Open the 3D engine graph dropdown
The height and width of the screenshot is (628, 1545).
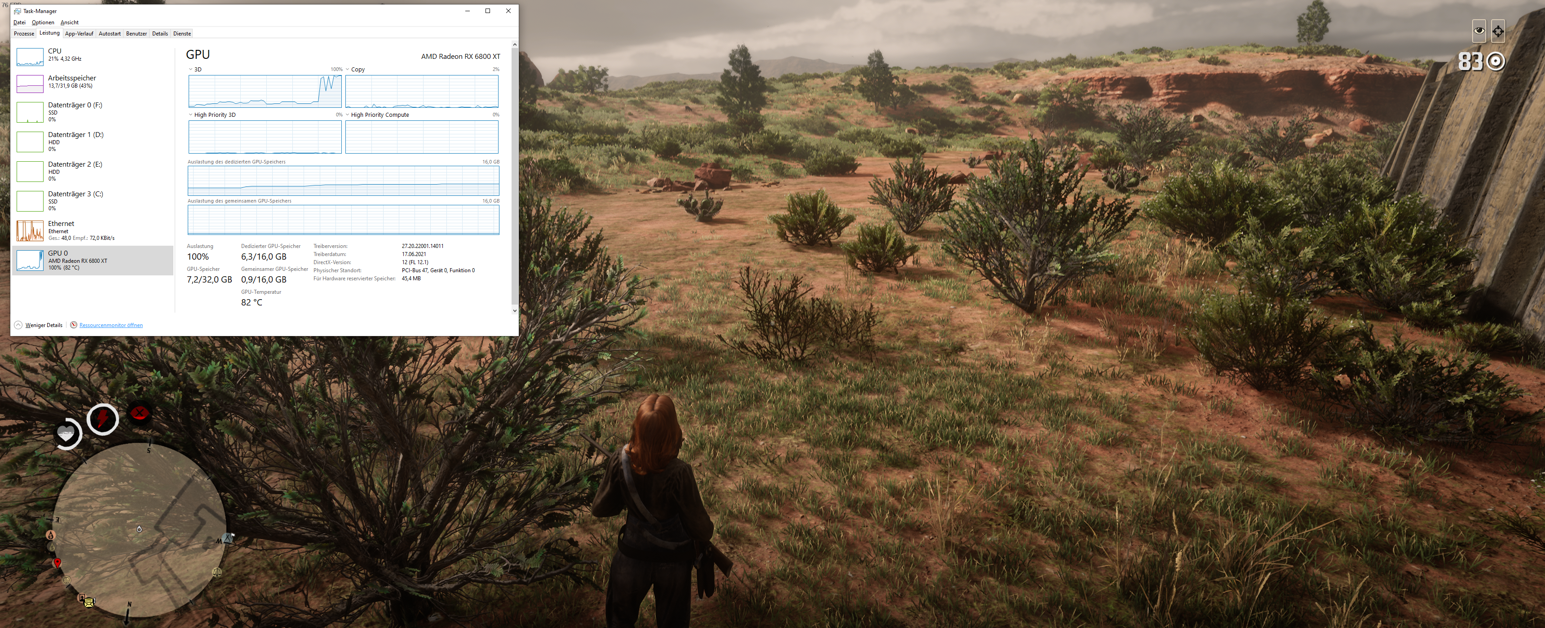191,70
